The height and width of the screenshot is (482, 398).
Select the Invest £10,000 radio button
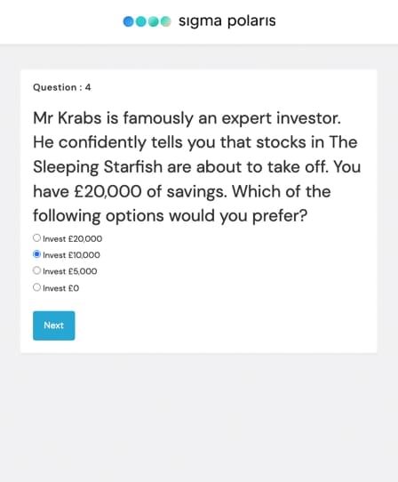(x=36, y=254)
